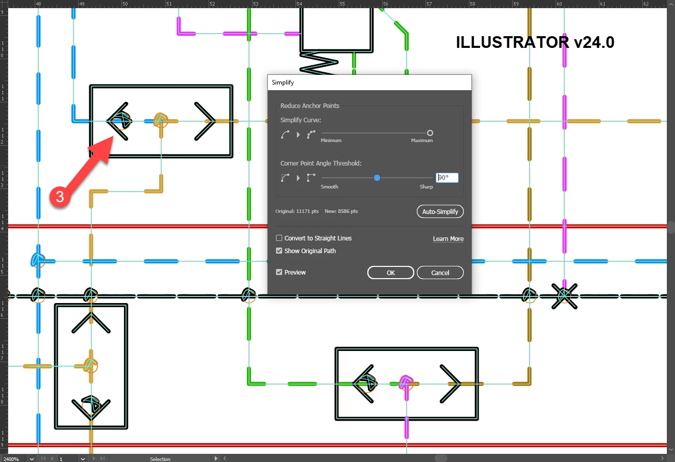Open the status bar Selection options arrow
Image resolution: width=675 pixels, height=462 pixels.
(216, 458)
